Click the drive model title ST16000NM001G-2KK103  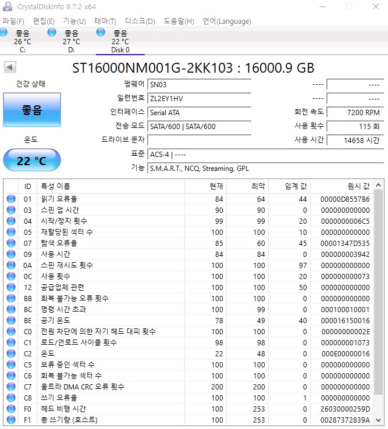click(x=152, y=68)
